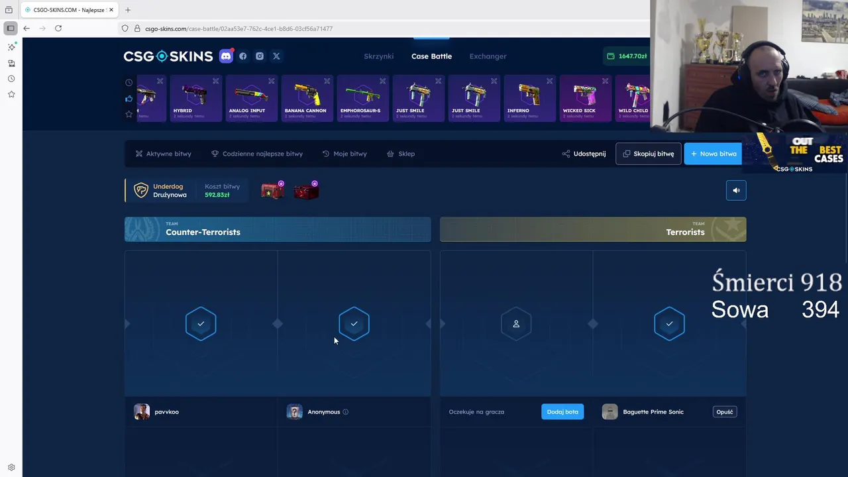Click Baguette Prime Sonic name
The height and width of the screenshot is (477, 848).
tap(653, 412)
